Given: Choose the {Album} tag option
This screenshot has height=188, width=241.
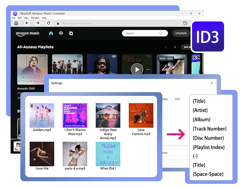Looking at the screenshot, I should pyautogui.click(x=201, y=120).
